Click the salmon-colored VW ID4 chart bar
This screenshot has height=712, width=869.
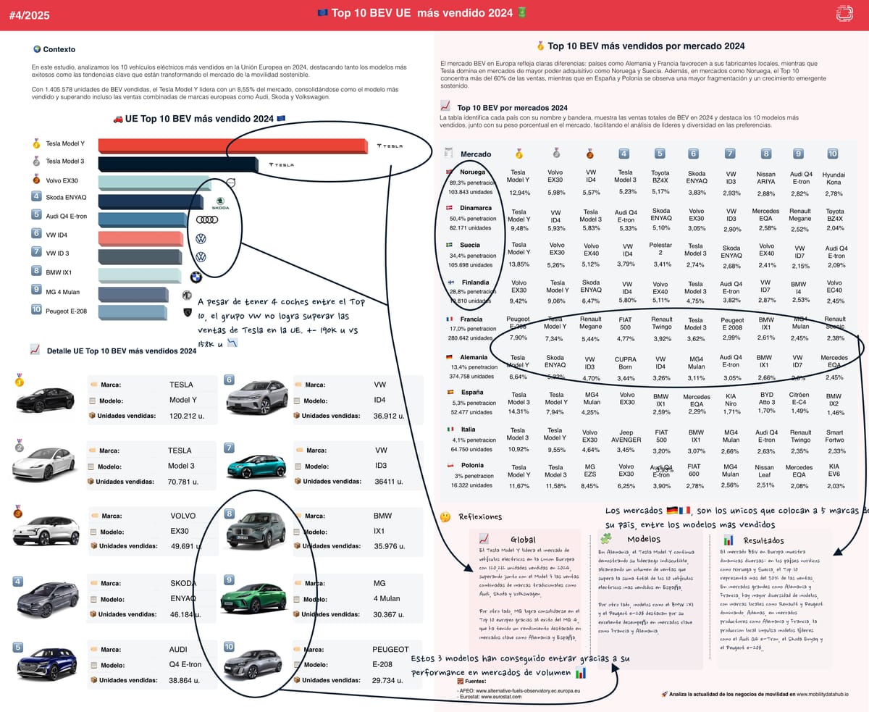point(140,238)
